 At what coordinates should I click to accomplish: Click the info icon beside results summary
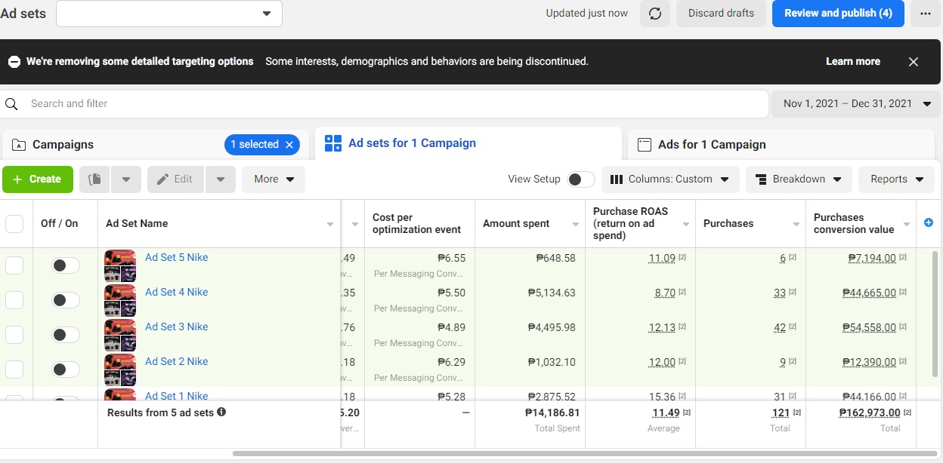point(221,412)
